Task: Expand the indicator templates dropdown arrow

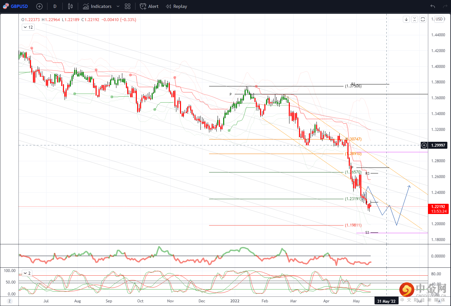Action: [x=118, y=6]
